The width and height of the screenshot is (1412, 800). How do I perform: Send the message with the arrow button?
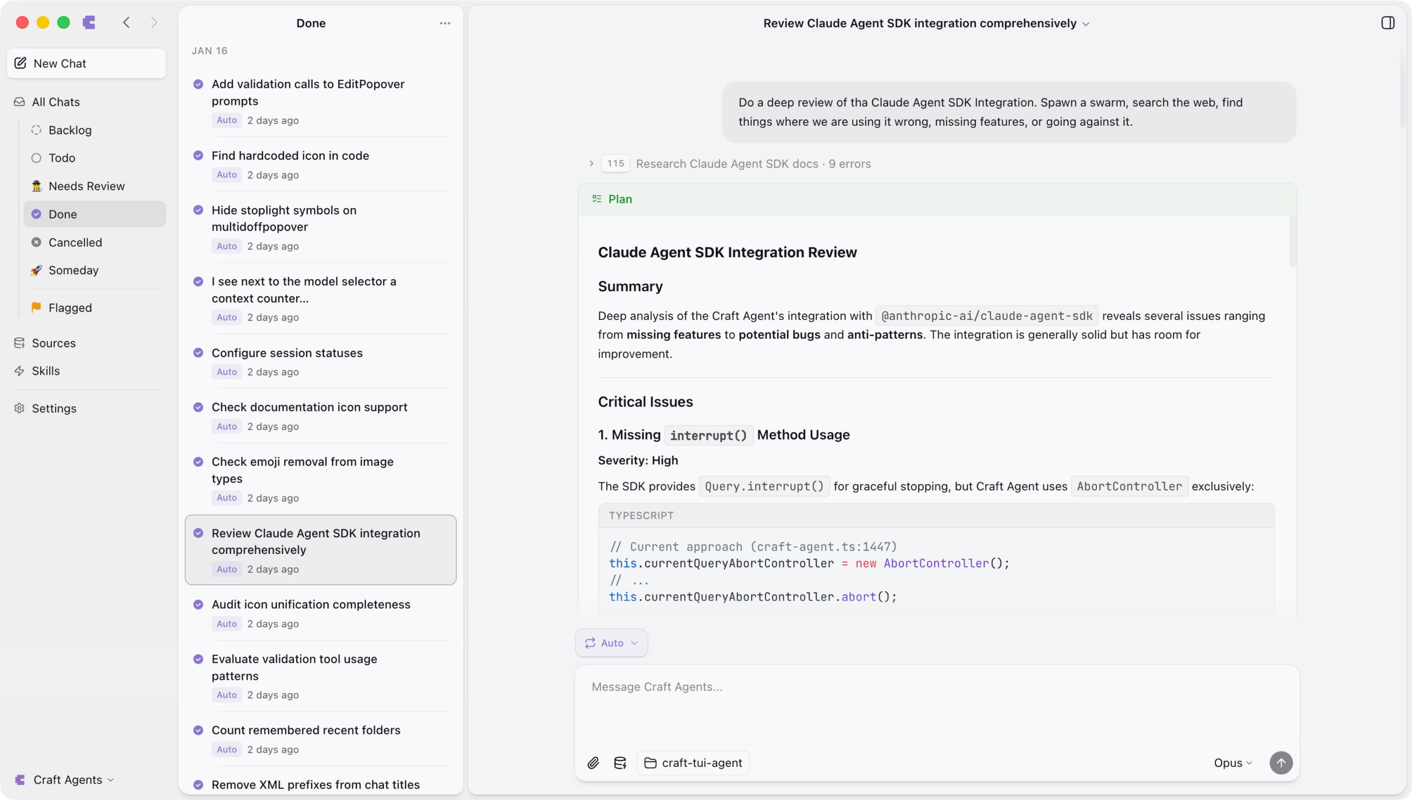1281,762
